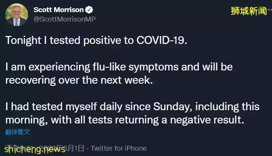This screenshot has height=156, width=272.
Task: Click the 狮城新闻 watermark in top corner
Action: click(248, 11)
